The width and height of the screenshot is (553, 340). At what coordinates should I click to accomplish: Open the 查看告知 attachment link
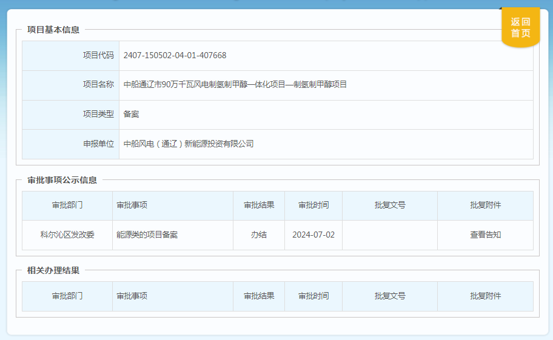point(485,235)
